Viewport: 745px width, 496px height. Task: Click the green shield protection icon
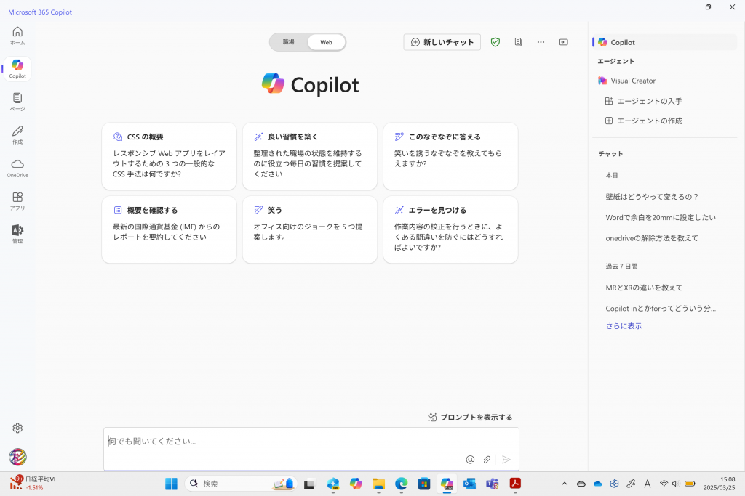tap(495, 42)
